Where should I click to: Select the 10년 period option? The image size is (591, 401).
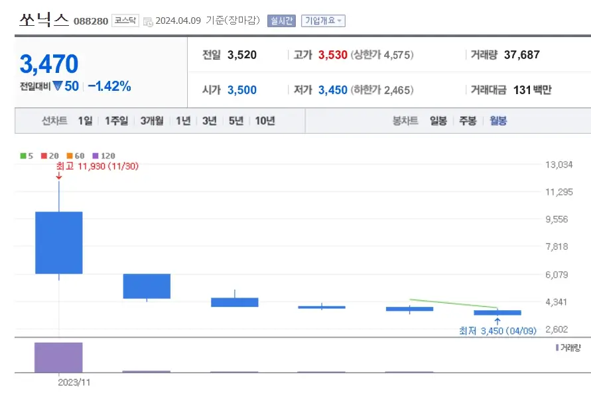[261, 121]
